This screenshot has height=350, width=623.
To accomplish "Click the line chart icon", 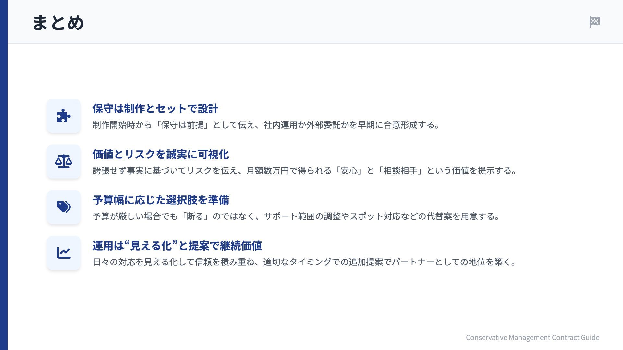I will click(64, 252).
